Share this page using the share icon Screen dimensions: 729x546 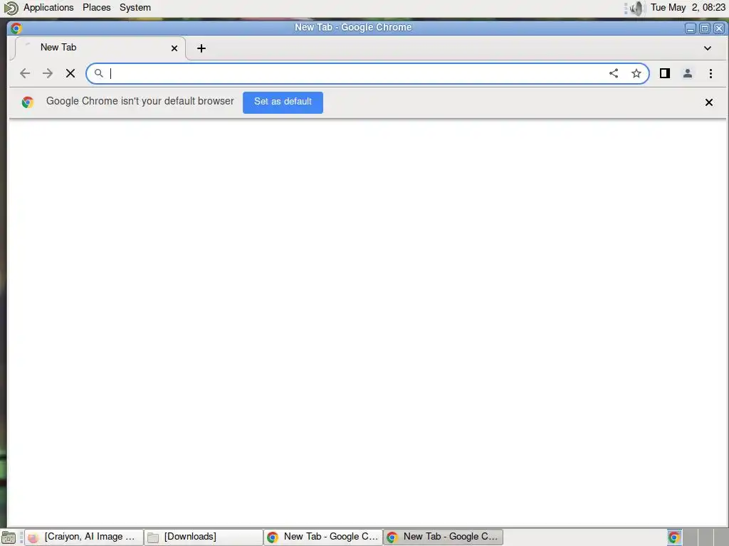[x=614, y=73]
